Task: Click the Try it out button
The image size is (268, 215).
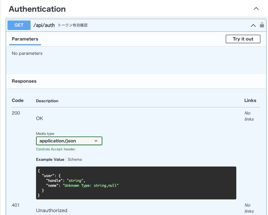Action: coord(243,39)
